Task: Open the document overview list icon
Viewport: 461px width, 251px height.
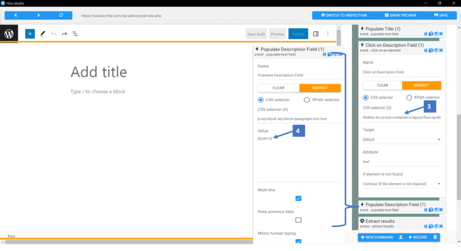Action: click(75, 34)
